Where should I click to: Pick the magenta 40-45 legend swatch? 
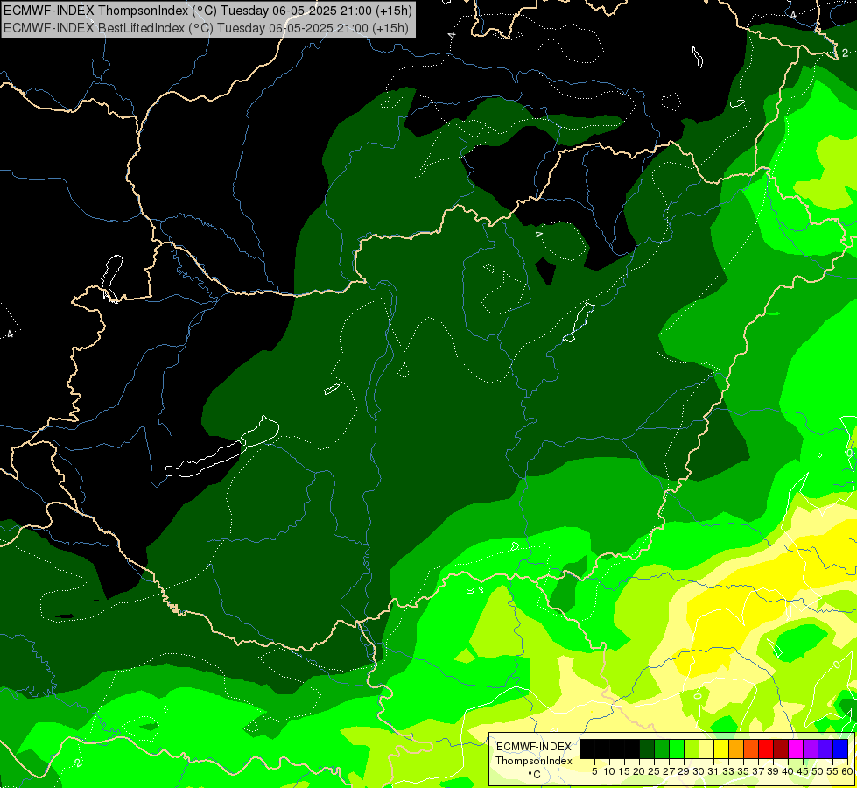pyautogui.click(x=795, y=749)
